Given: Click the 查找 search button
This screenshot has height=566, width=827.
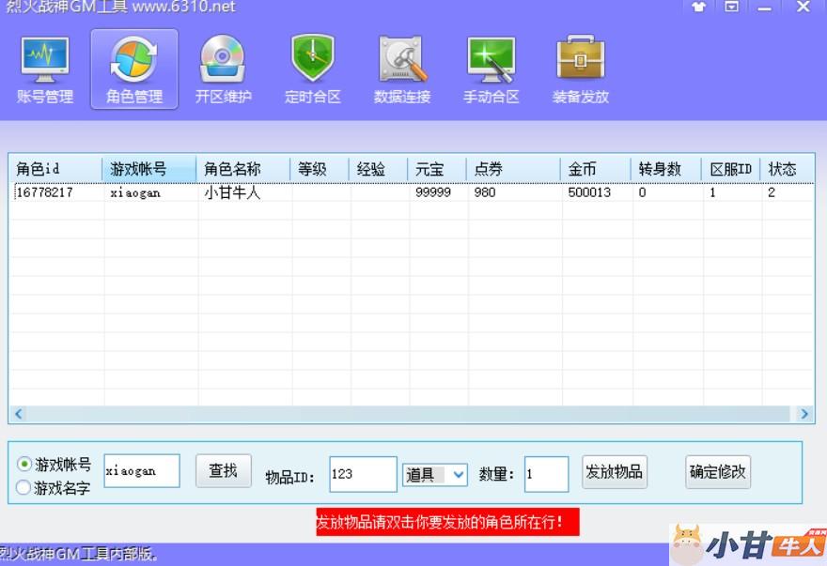Looking at the screenshot, I should pyautogui.click(x=223, y=470).
